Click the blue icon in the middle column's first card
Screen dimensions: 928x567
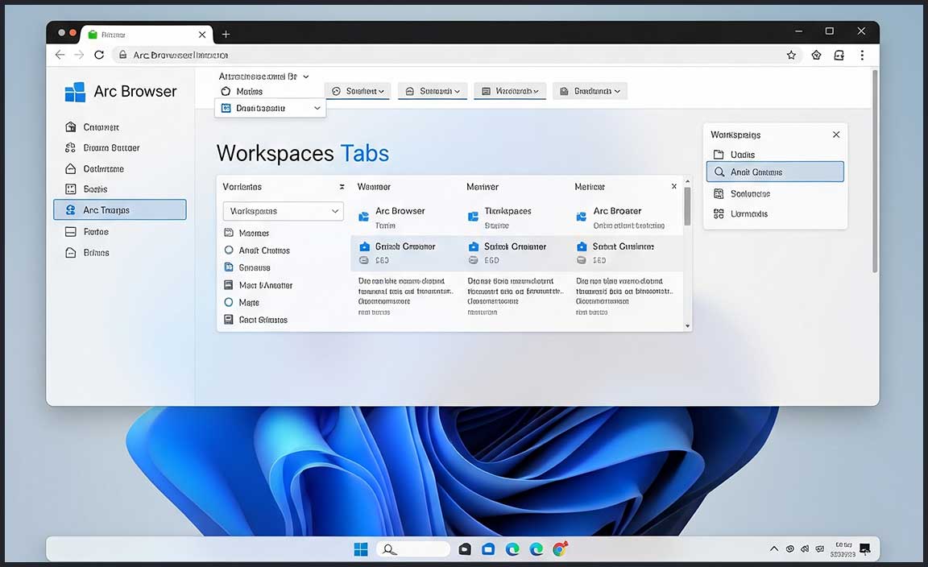point(473,217)
